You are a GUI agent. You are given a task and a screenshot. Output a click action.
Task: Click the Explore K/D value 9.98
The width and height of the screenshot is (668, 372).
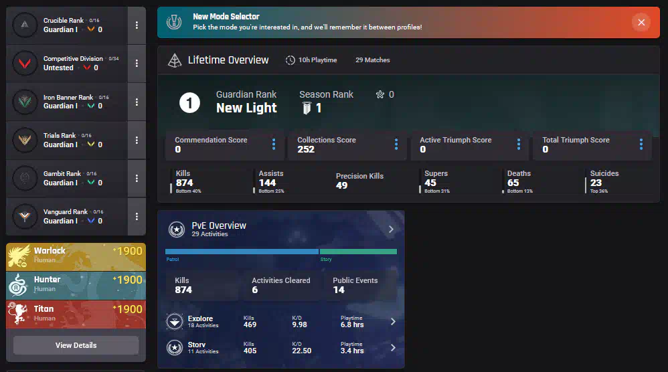(299, 324)
